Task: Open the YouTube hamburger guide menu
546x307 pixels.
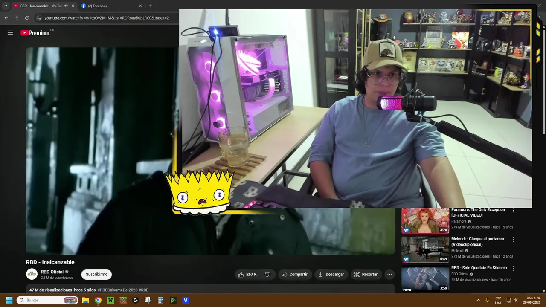Action: [x=10, y=32]
